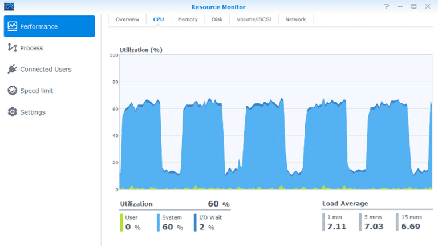The width and height of the screenshot is (438, 246).
Task: Click the light blue System legend color bar
Action: pyautogui.click(x=158, y=223)
